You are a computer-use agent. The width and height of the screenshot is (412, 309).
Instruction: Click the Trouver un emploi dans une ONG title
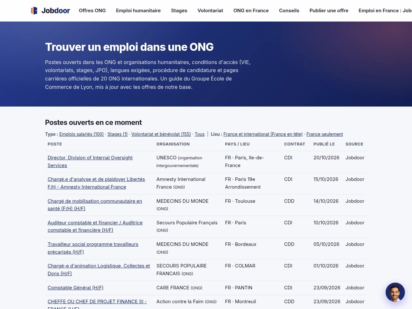pos(129,47)
